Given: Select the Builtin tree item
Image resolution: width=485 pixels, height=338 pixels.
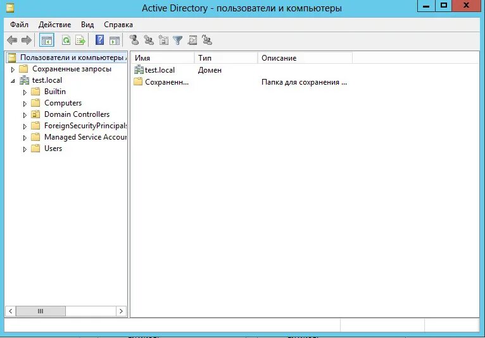Looking at the screenshot, I should (55, 92).
